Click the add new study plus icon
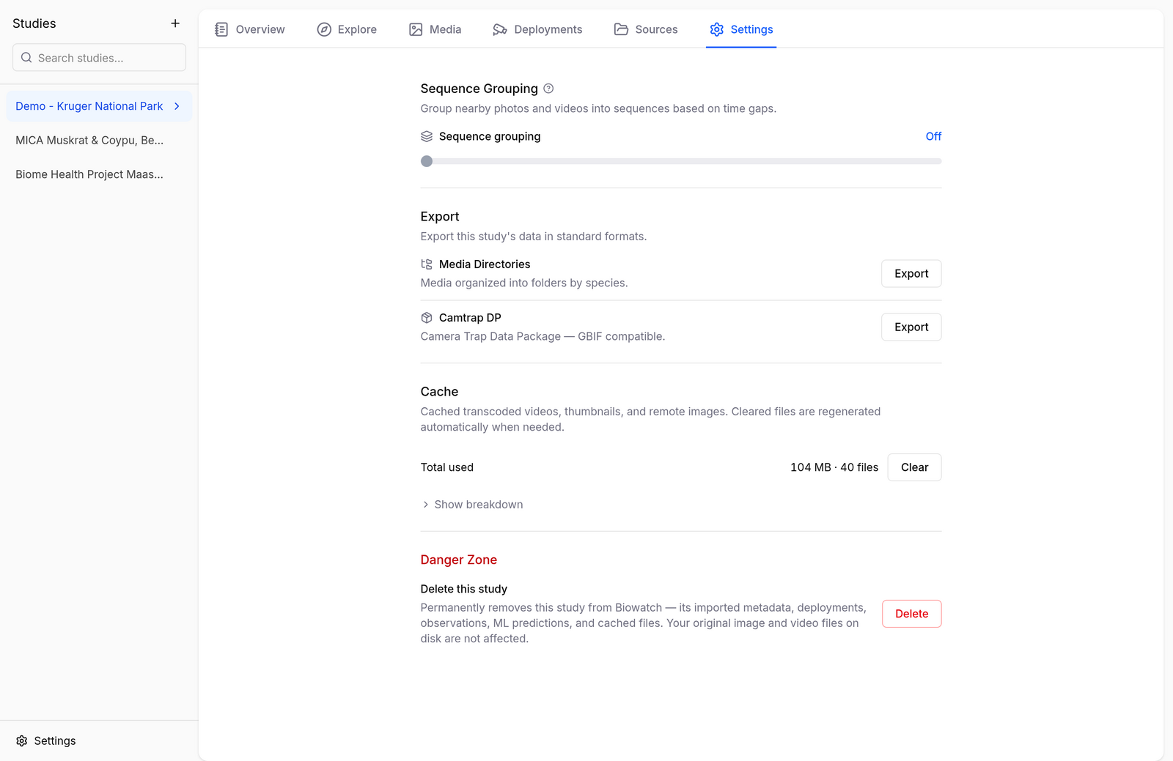 pos(175,23)
